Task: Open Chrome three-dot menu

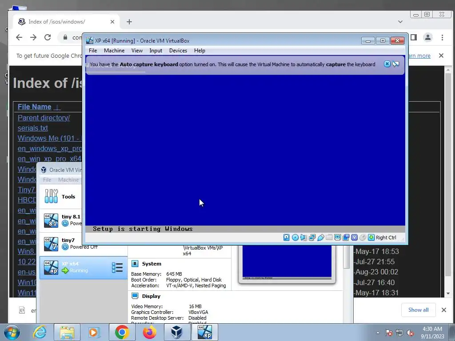Action: pos(442,37)
